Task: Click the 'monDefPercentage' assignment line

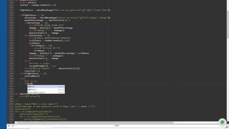Action: click(48, 20)
